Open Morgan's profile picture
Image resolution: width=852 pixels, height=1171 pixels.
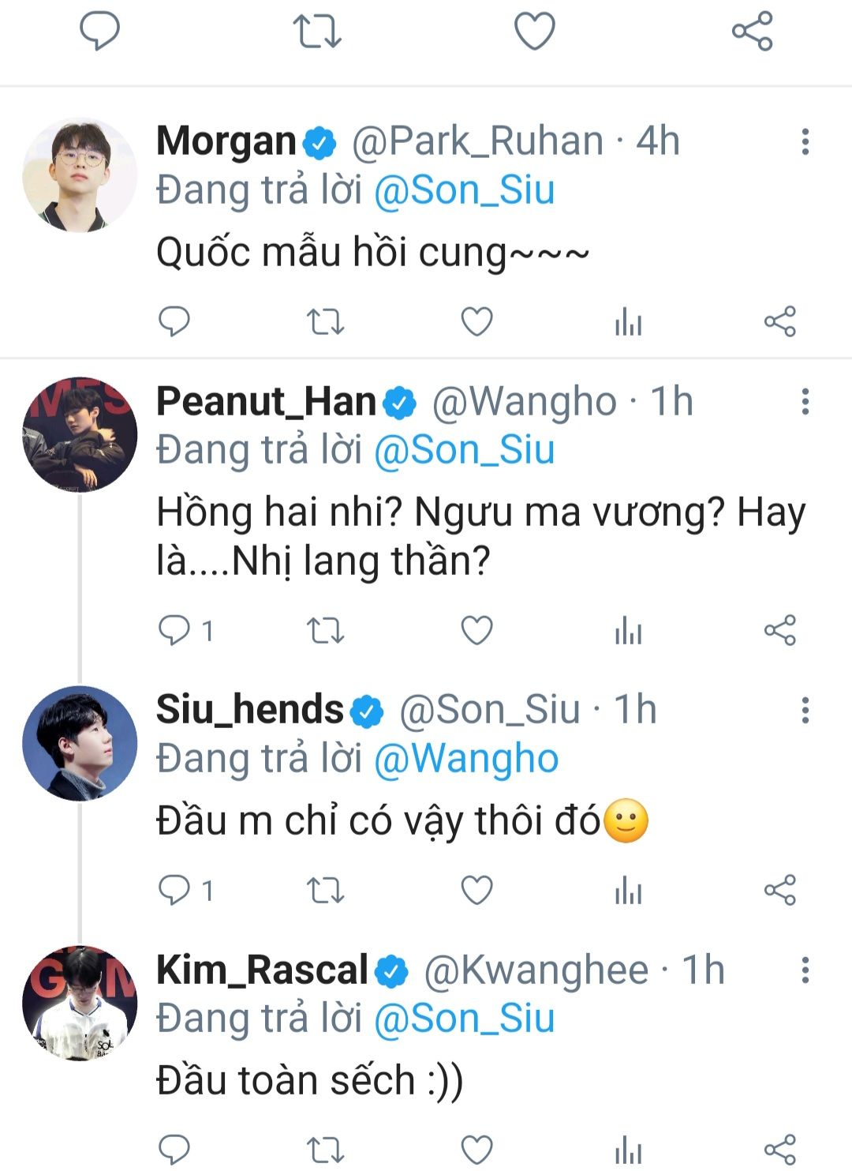click(x=79, y=175)
